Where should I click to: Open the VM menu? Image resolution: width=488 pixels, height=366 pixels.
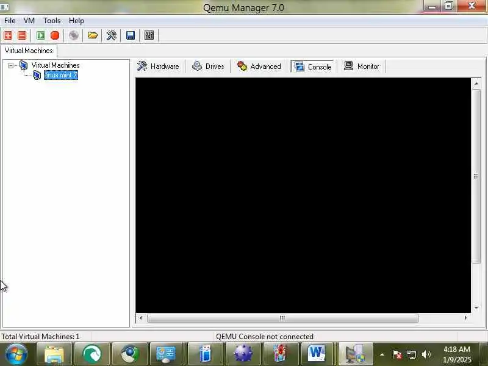(29, 21)
